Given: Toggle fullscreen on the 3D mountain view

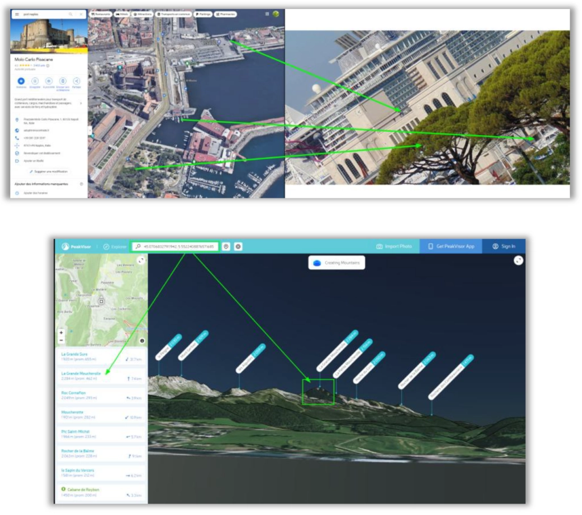Looking at the screenshot, I should tap(518, 260).
